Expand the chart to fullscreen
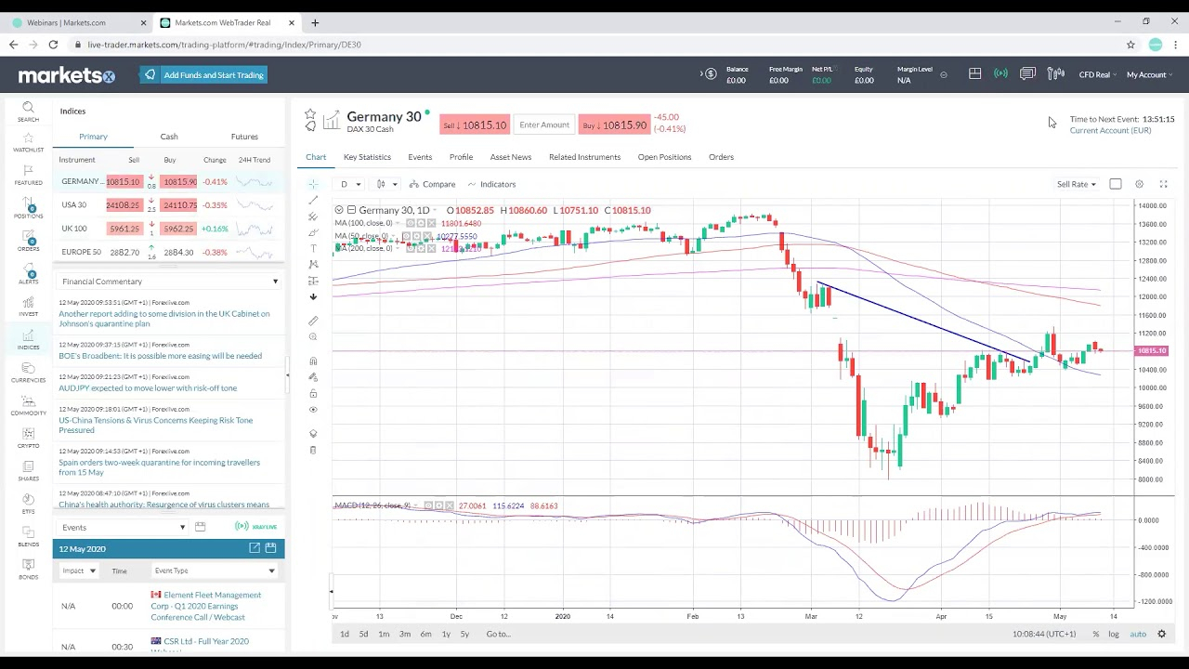Screen dimensions: 1189x669 [x=1163, y=184]
